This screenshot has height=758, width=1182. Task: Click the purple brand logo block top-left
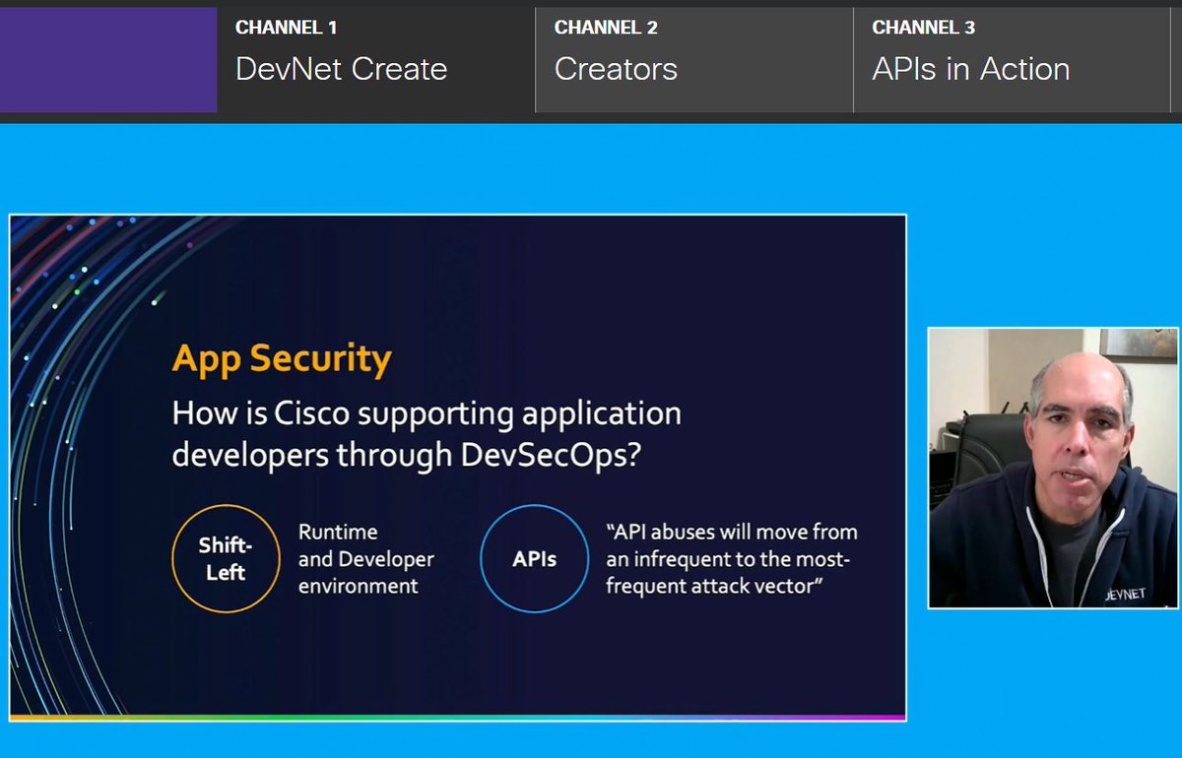point(108,61)
